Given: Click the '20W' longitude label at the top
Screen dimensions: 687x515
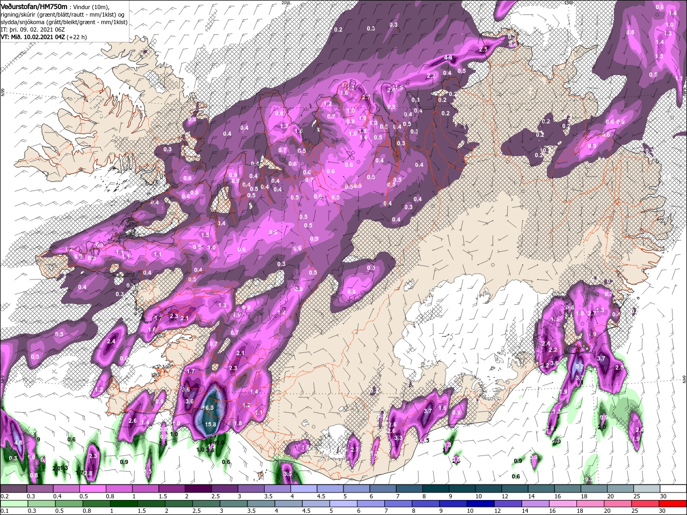Looking at the screenshot, I should (285, 3).
